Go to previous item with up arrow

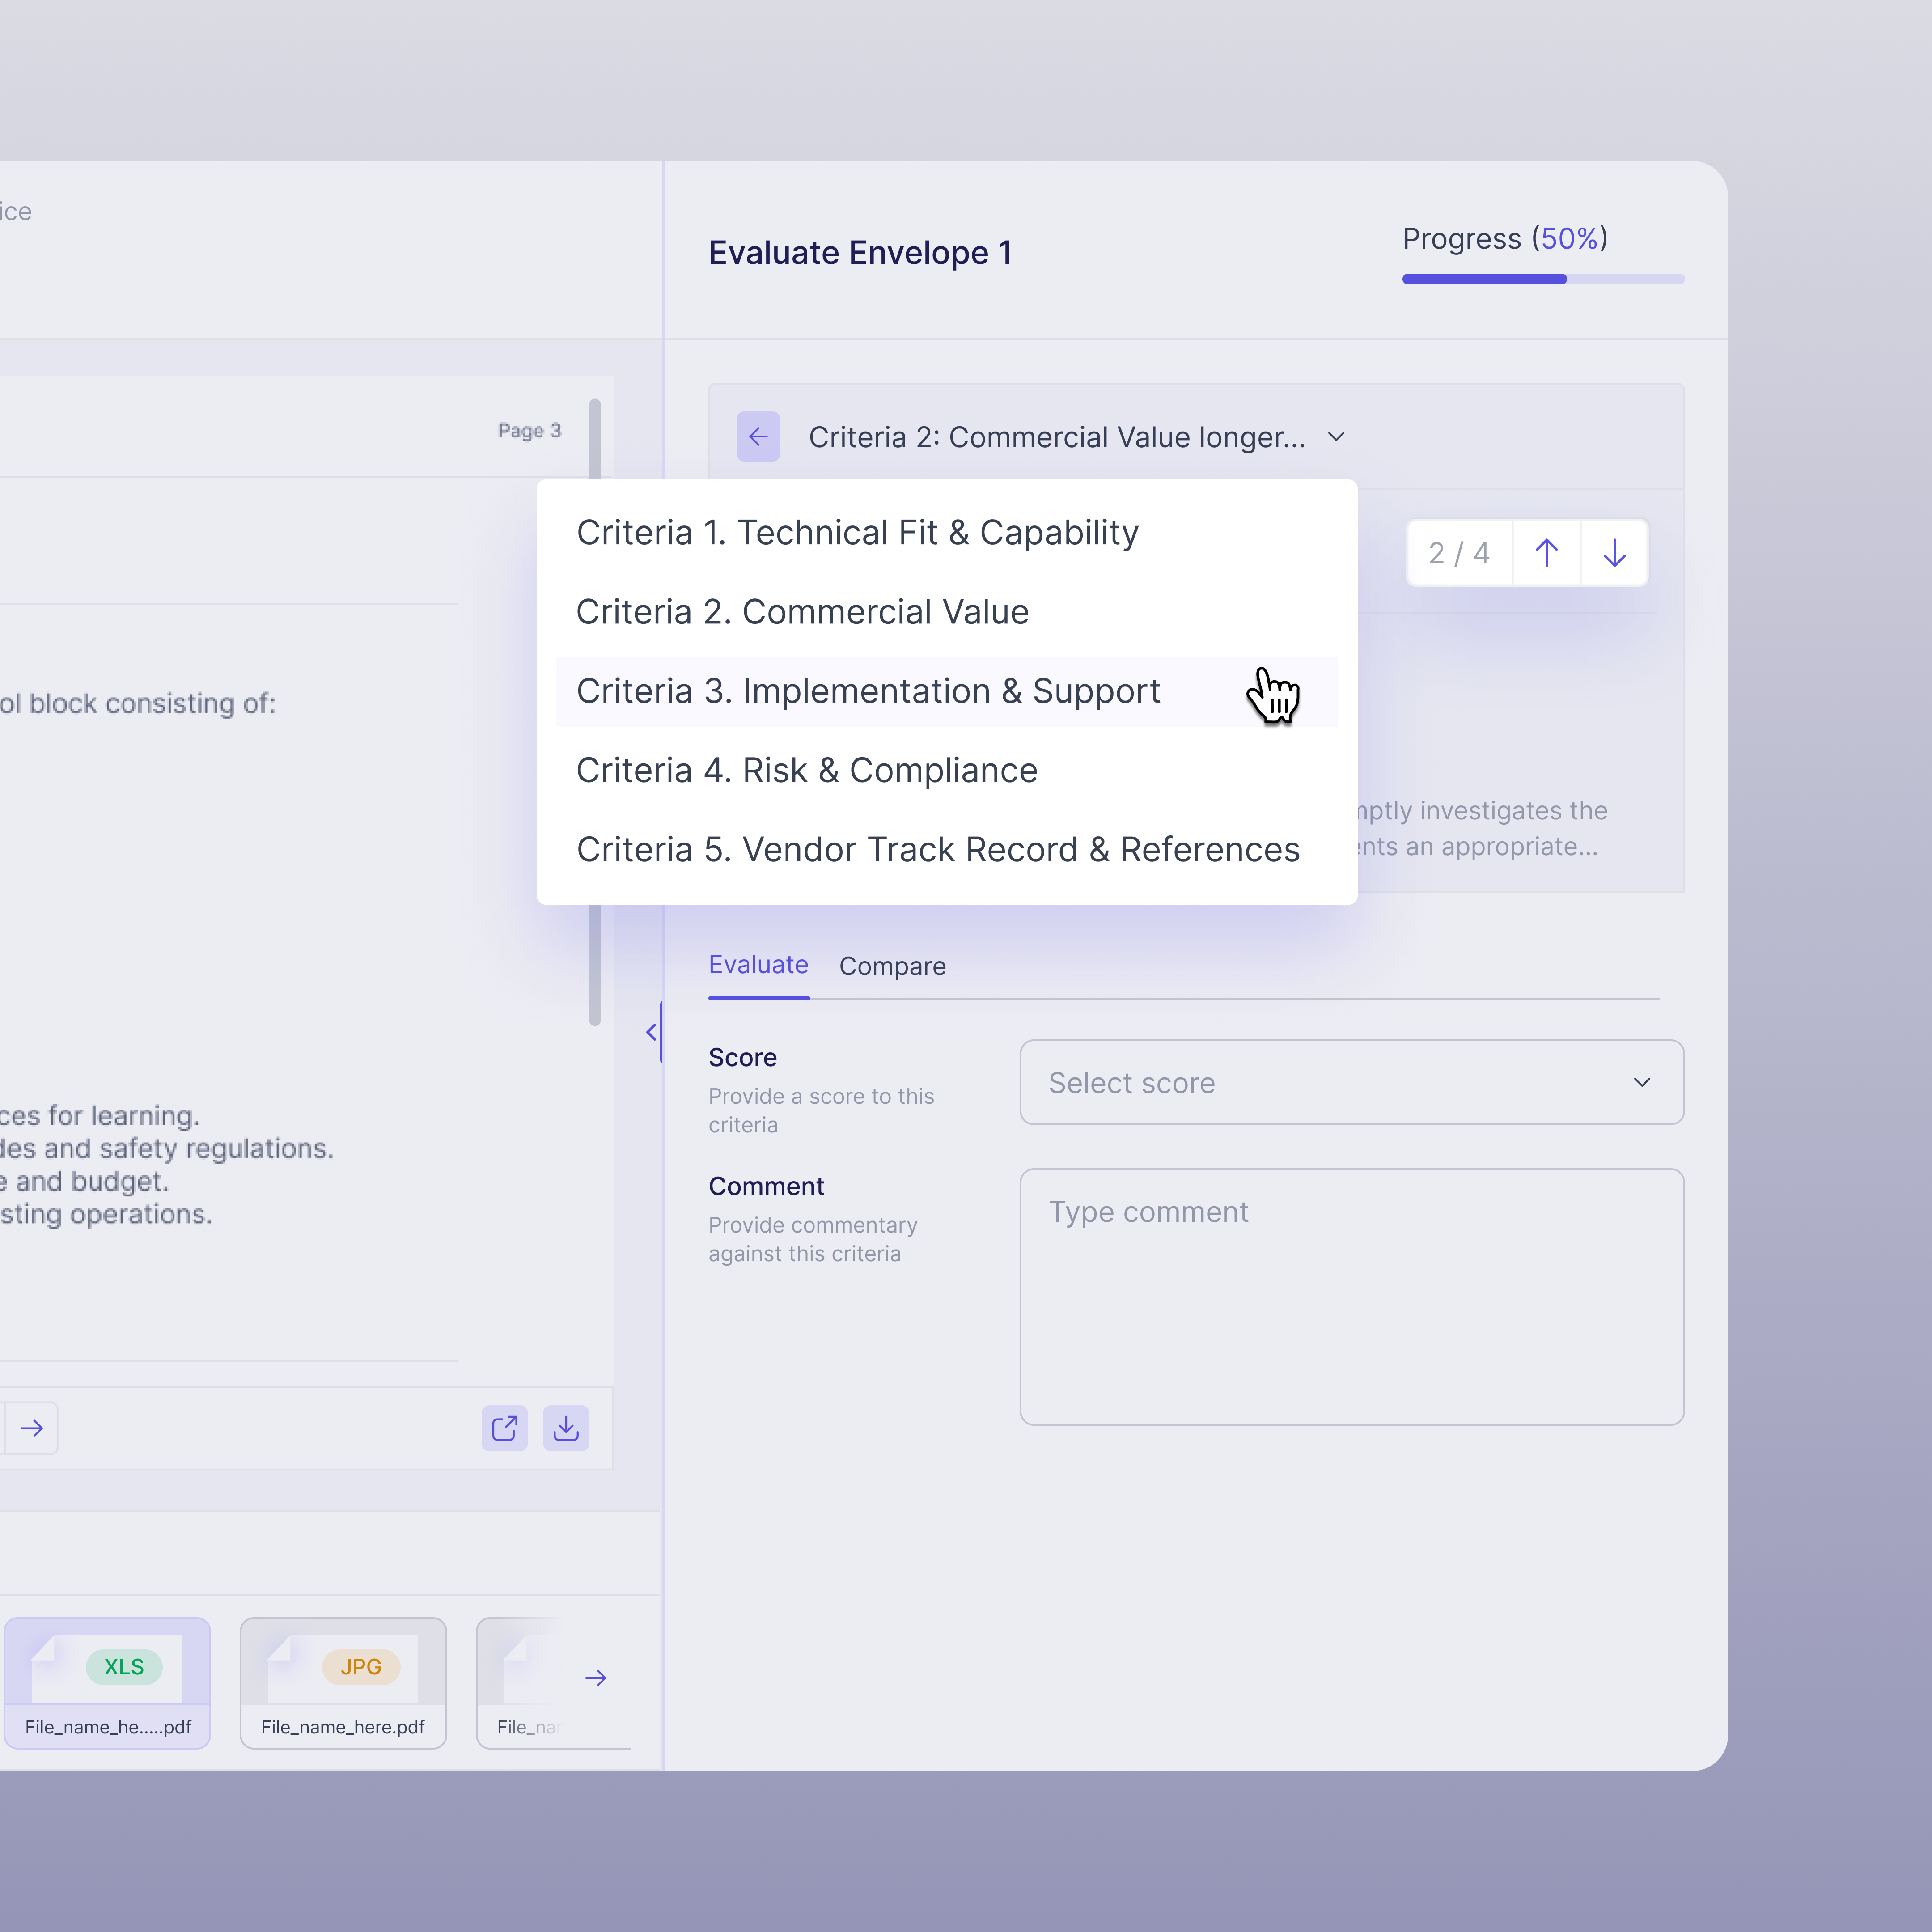(x=1546, y=553)
